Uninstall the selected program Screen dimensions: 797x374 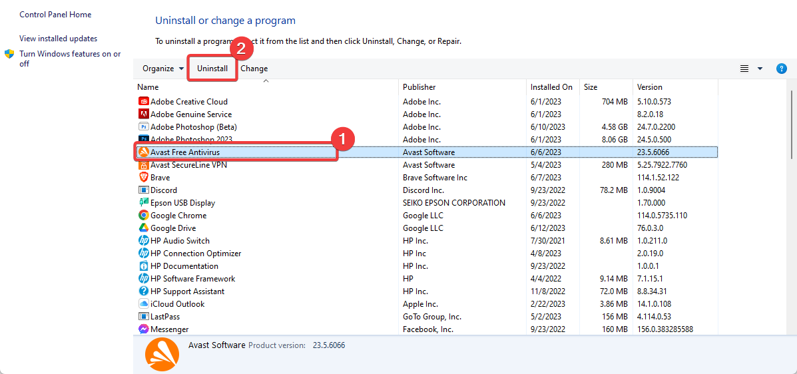point(212,69)
